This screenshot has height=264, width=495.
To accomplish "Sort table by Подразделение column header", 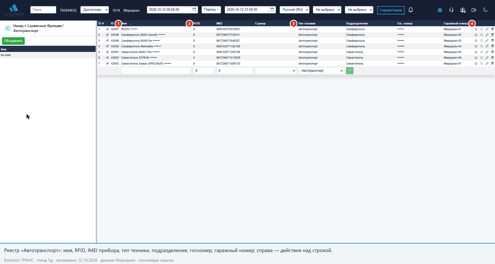I will coord(357,23).
